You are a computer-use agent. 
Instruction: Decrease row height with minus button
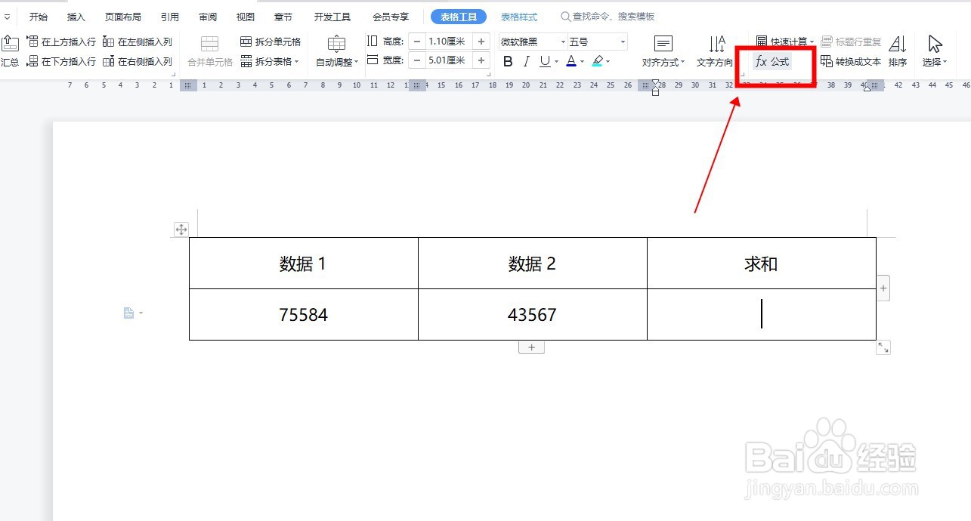point(417,42)
